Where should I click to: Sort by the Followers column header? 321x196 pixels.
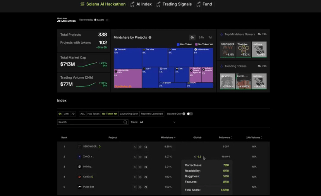pyautogui.click(x=225, y=138)
